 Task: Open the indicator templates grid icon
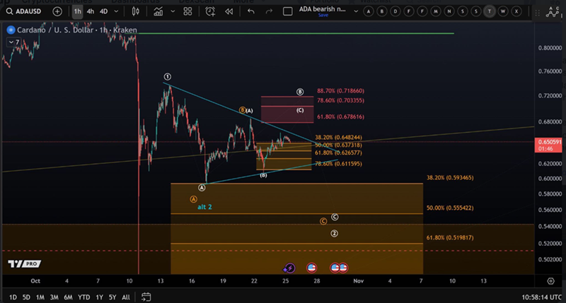(186, 11)
